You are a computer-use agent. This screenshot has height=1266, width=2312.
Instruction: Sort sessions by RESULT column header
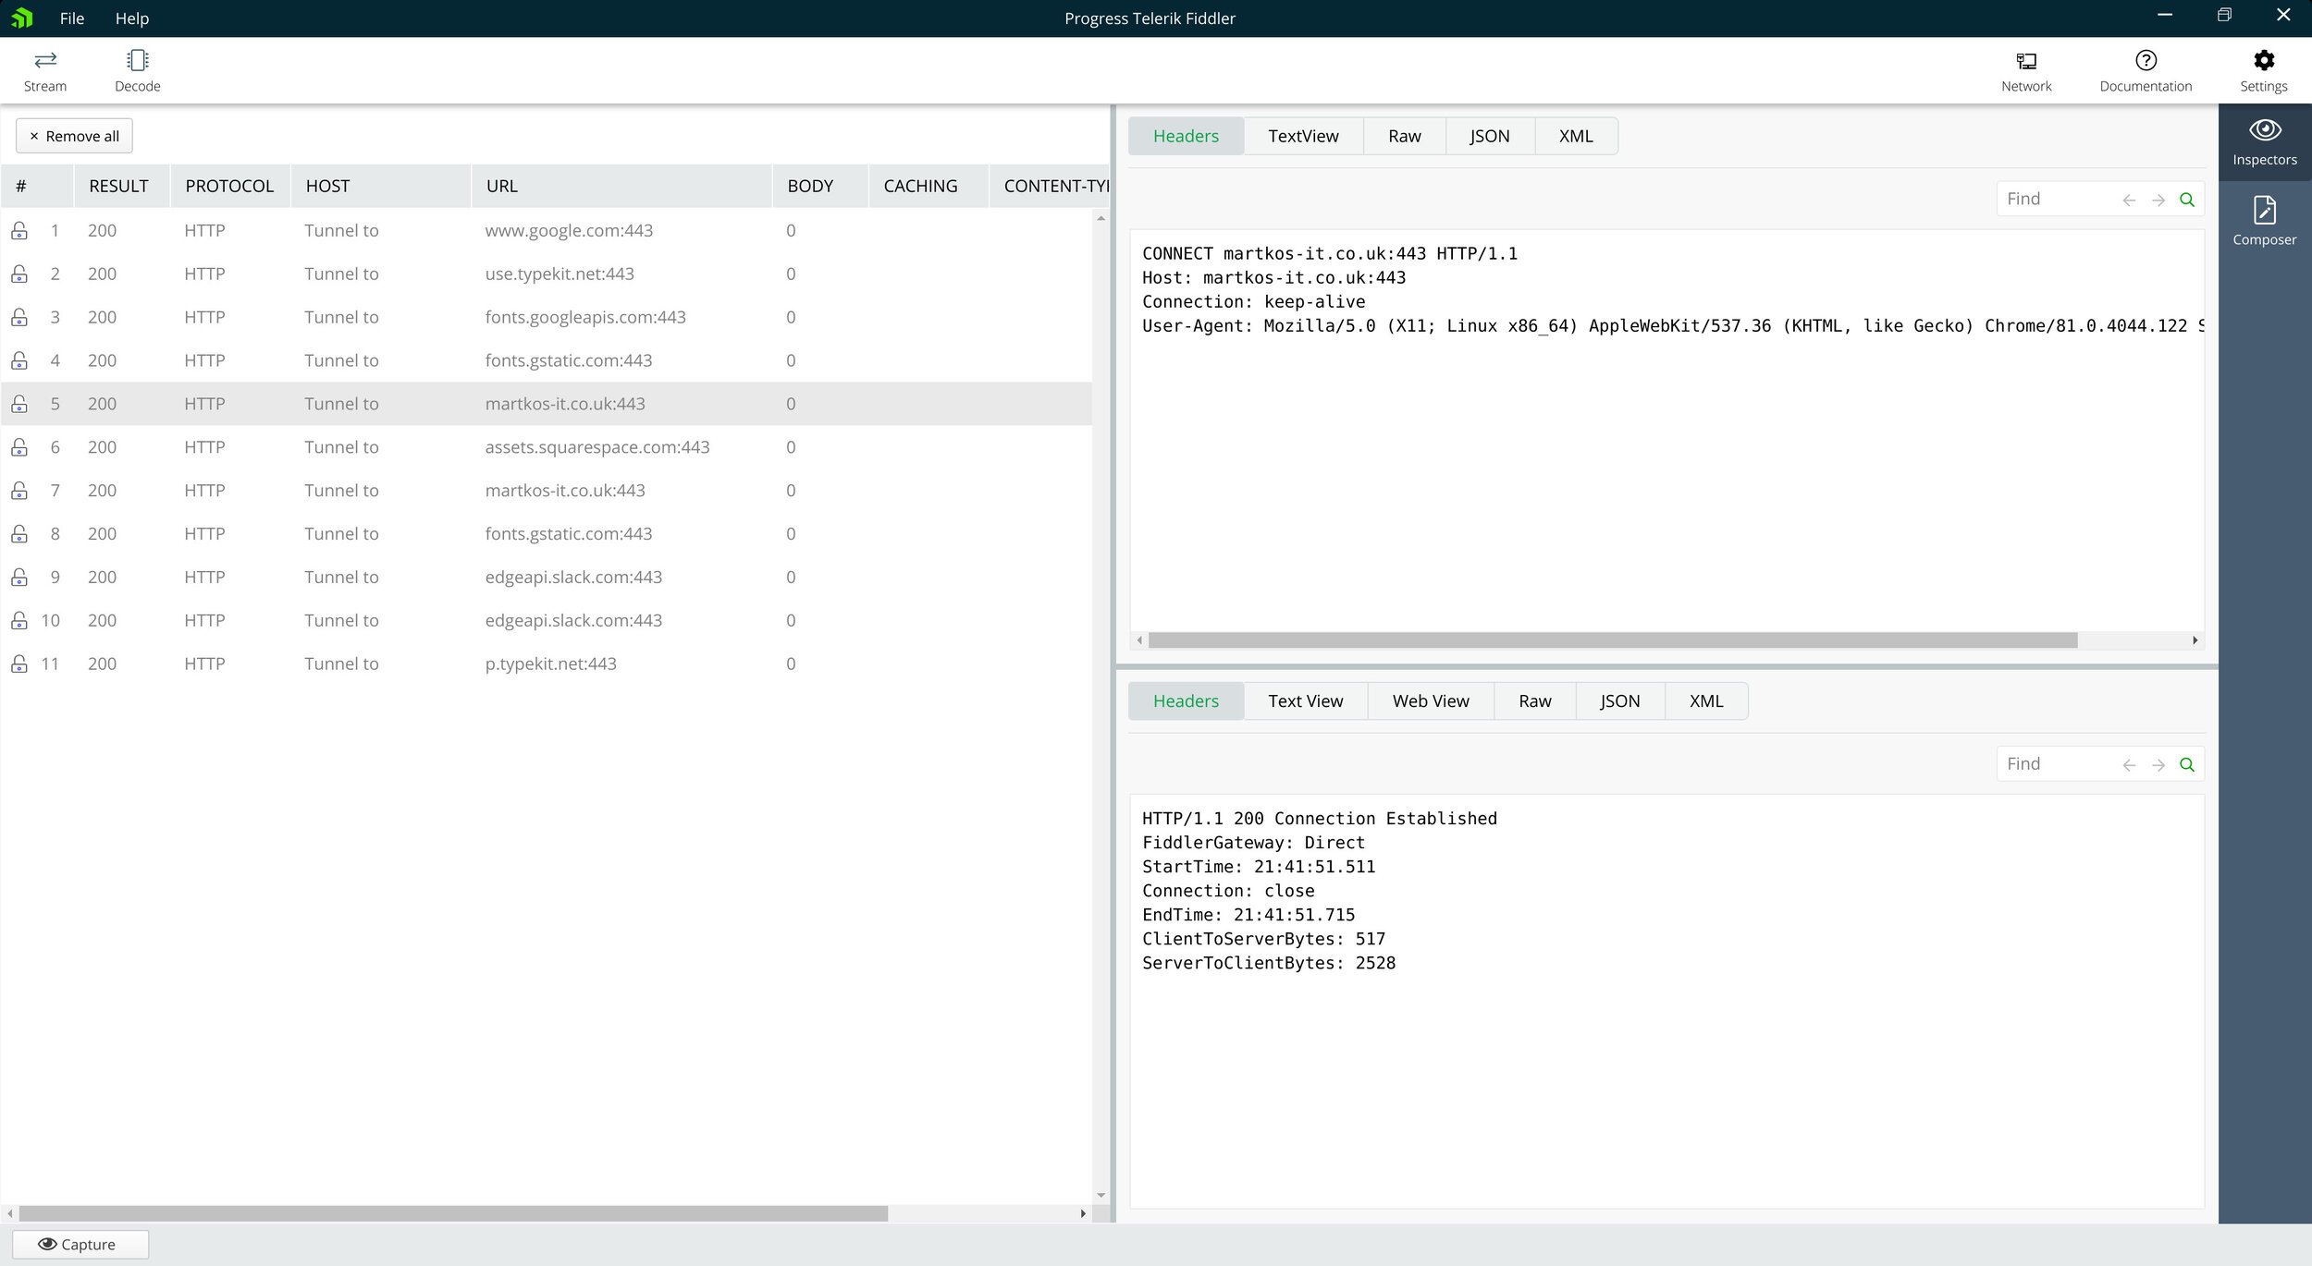118,186
